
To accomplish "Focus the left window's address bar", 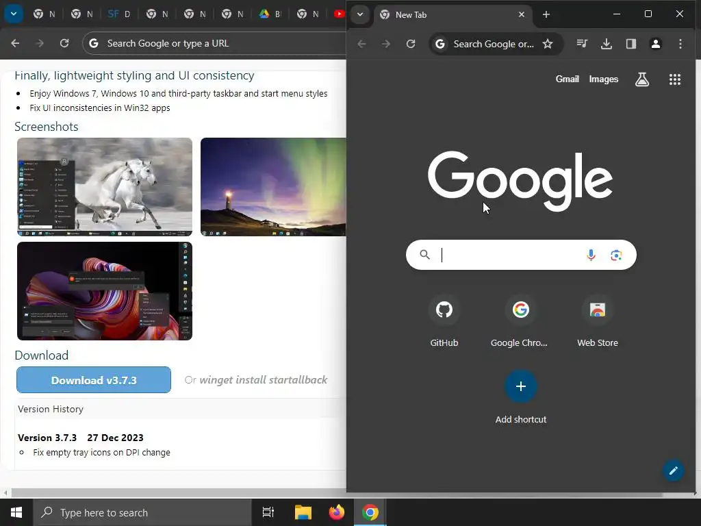I will coord(214,43).
